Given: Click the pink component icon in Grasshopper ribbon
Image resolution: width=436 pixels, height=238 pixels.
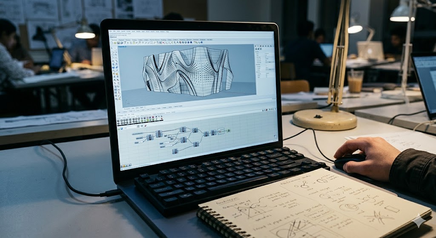Looking at the screenshot, I should [153, 117].
